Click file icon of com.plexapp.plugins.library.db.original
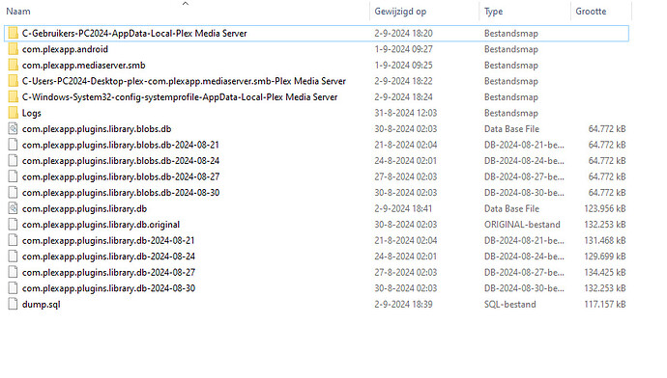The width and height of the screenshot is (667, 378). tap(14, 225)
